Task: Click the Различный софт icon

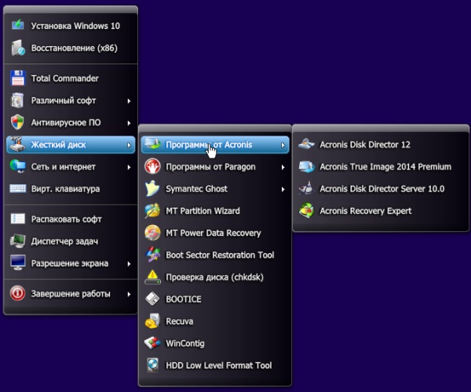Action: click(18, 100)
